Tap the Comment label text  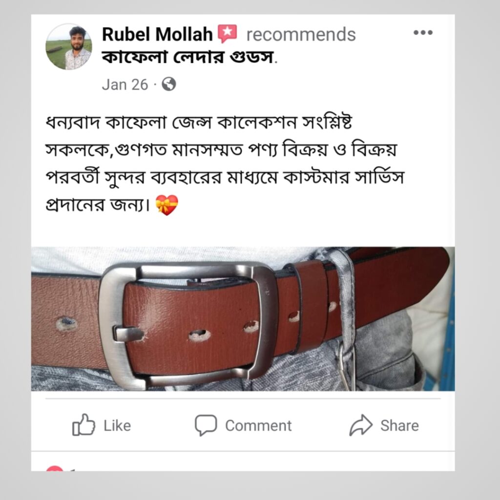(x=258, y=426)
